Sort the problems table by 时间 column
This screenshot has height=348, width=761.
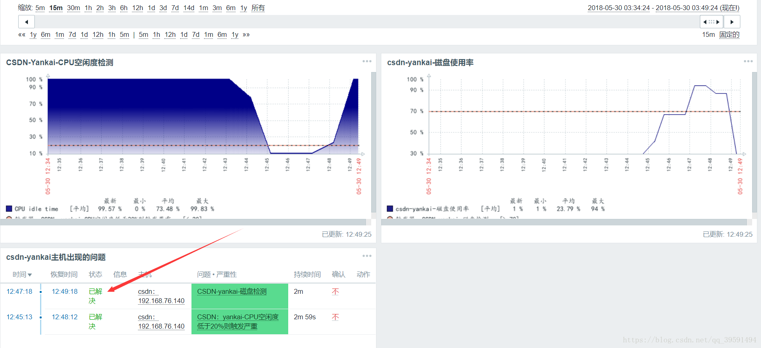click(22, 274)
